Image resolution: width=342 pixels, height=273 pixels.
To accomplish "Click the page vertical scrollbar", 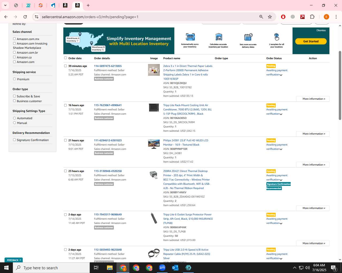I will click(340, 85).
